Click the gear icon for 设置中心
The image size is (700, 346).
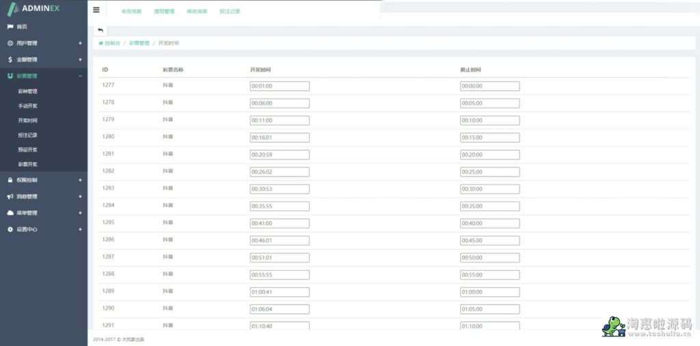[10, 229]
